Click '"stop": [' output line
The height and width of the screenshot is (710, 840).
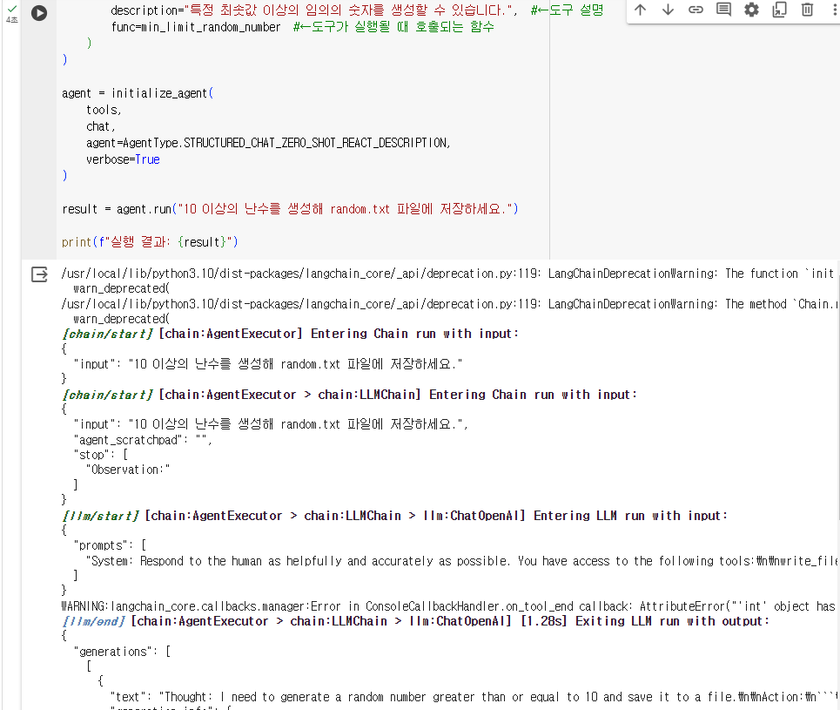pyautogui.click(x=101, y=455)
